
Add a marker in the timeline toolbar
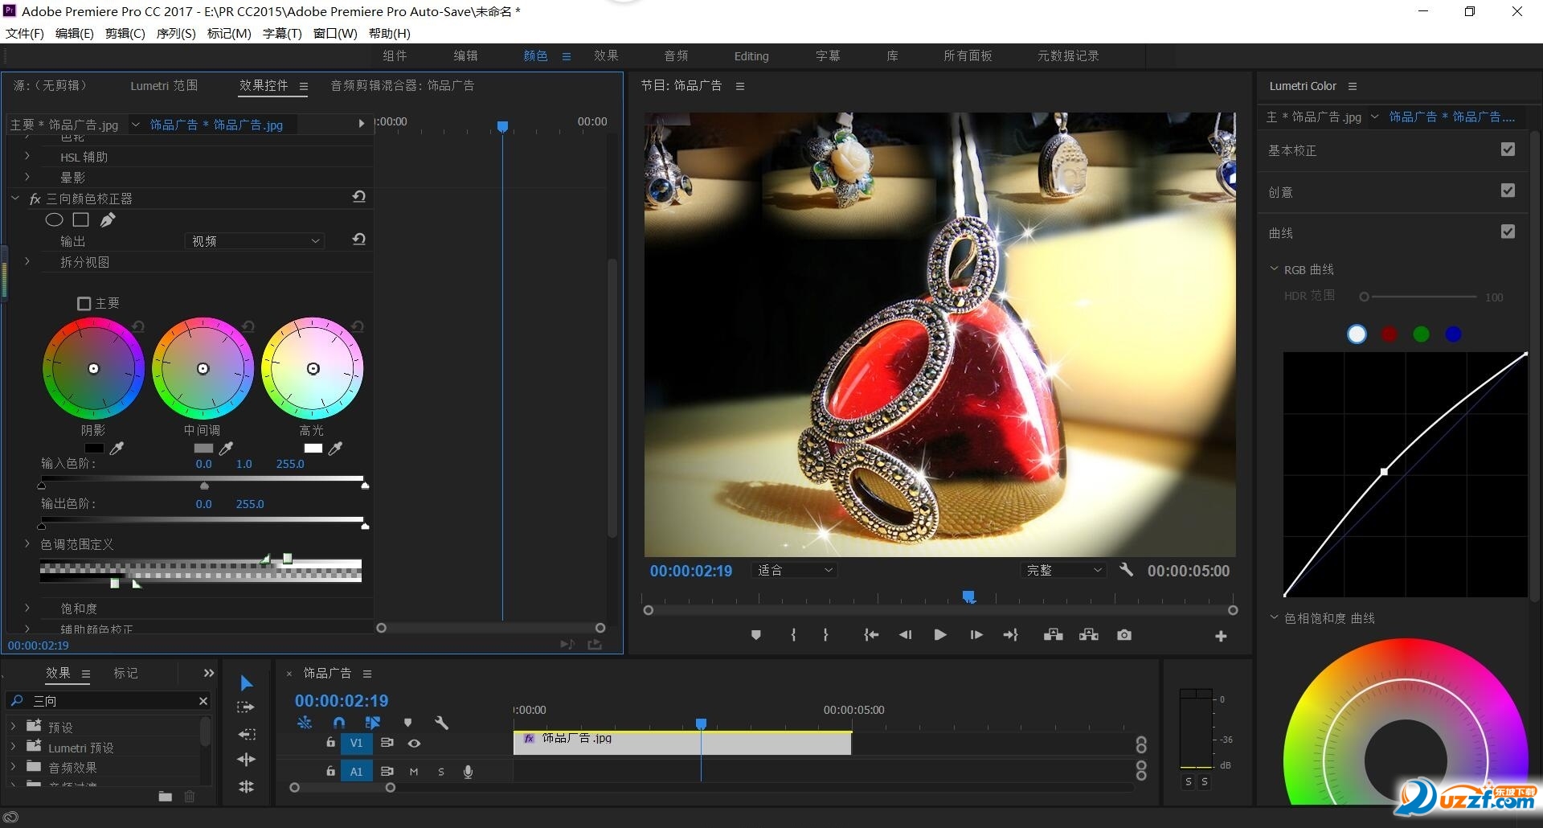[407, 723]
